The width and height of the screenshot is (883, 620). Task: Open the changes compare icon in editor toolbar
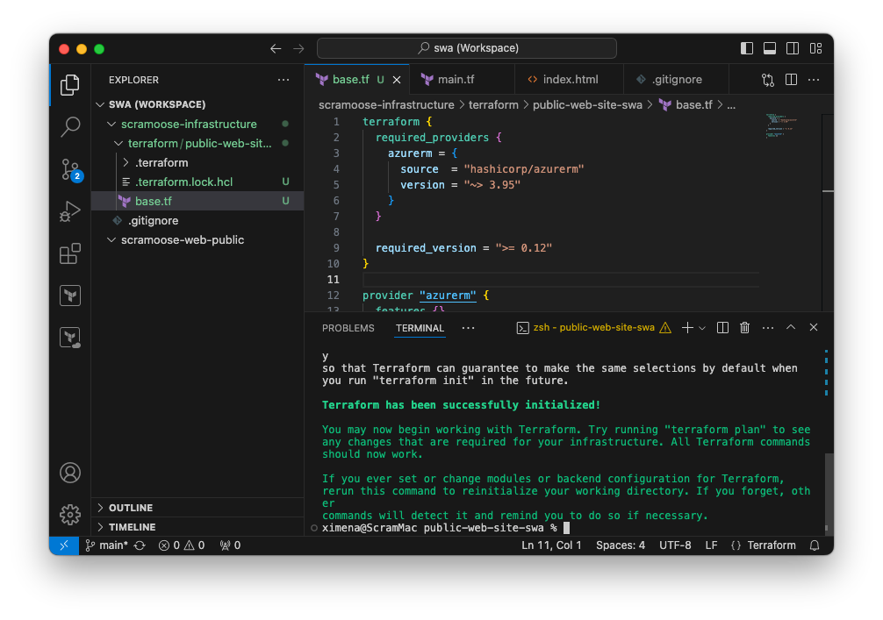point(767,80)
